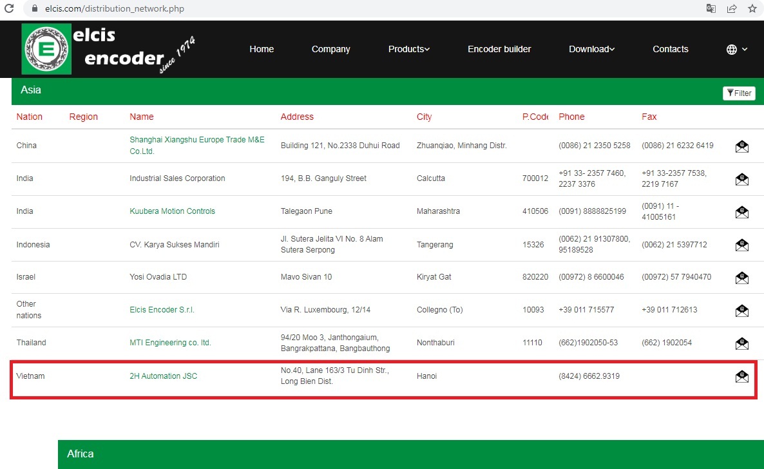
Task: Click the Fax column header
Action: [649, 117]
